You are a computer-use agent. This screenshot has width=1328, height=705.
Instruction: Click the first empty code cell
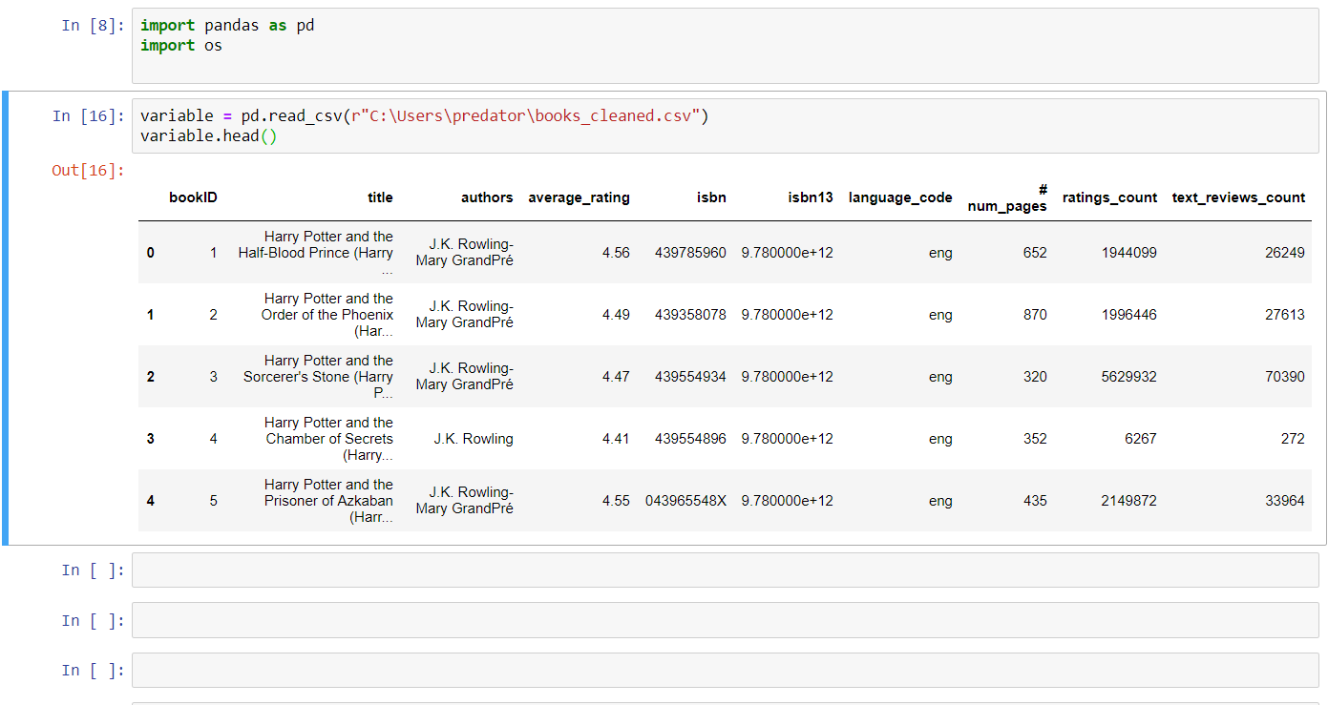pos(668,570)
